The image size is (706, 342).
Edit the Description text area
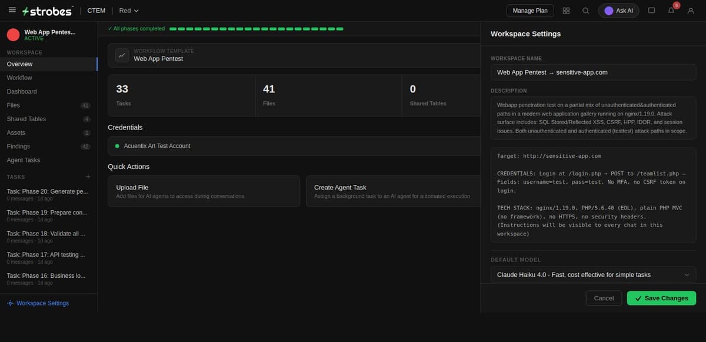[x=593, y=118]
